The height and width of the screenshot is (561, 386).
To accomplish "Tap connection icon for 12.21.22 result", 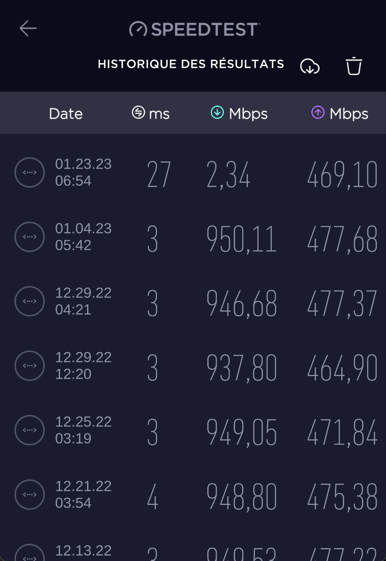I will pyautogui.click(x=29, y=495).
